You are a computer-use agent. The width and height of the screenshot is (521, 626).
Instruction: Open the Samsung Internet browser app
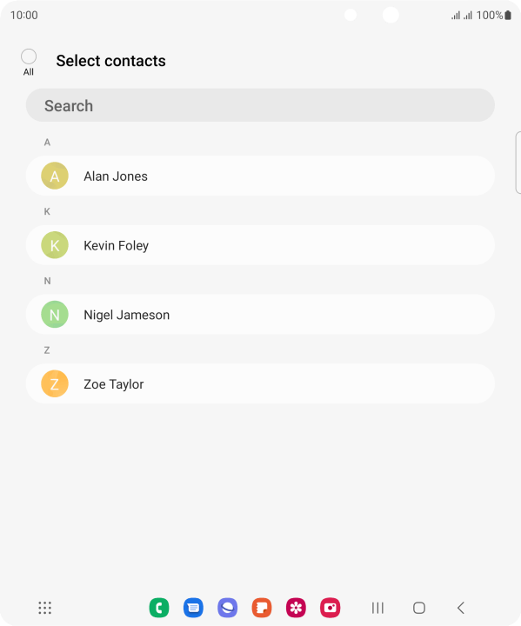[x=227, y=608]
